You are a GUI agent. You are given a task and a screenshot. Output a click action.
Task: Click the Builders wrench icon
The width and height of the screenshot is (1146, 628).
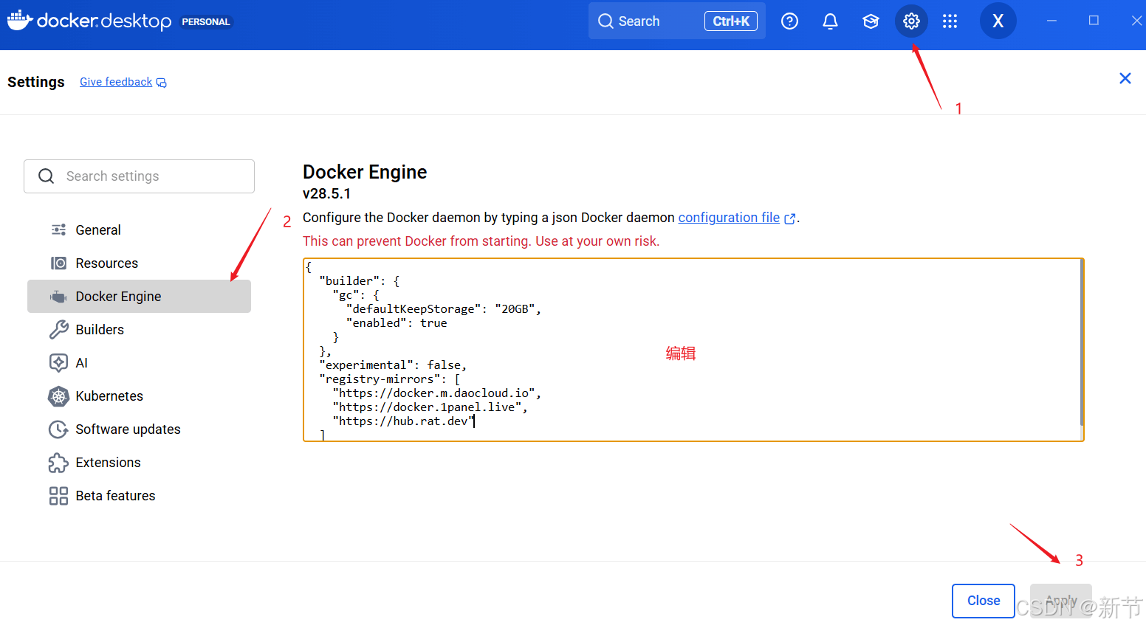(x=59, y=330)
